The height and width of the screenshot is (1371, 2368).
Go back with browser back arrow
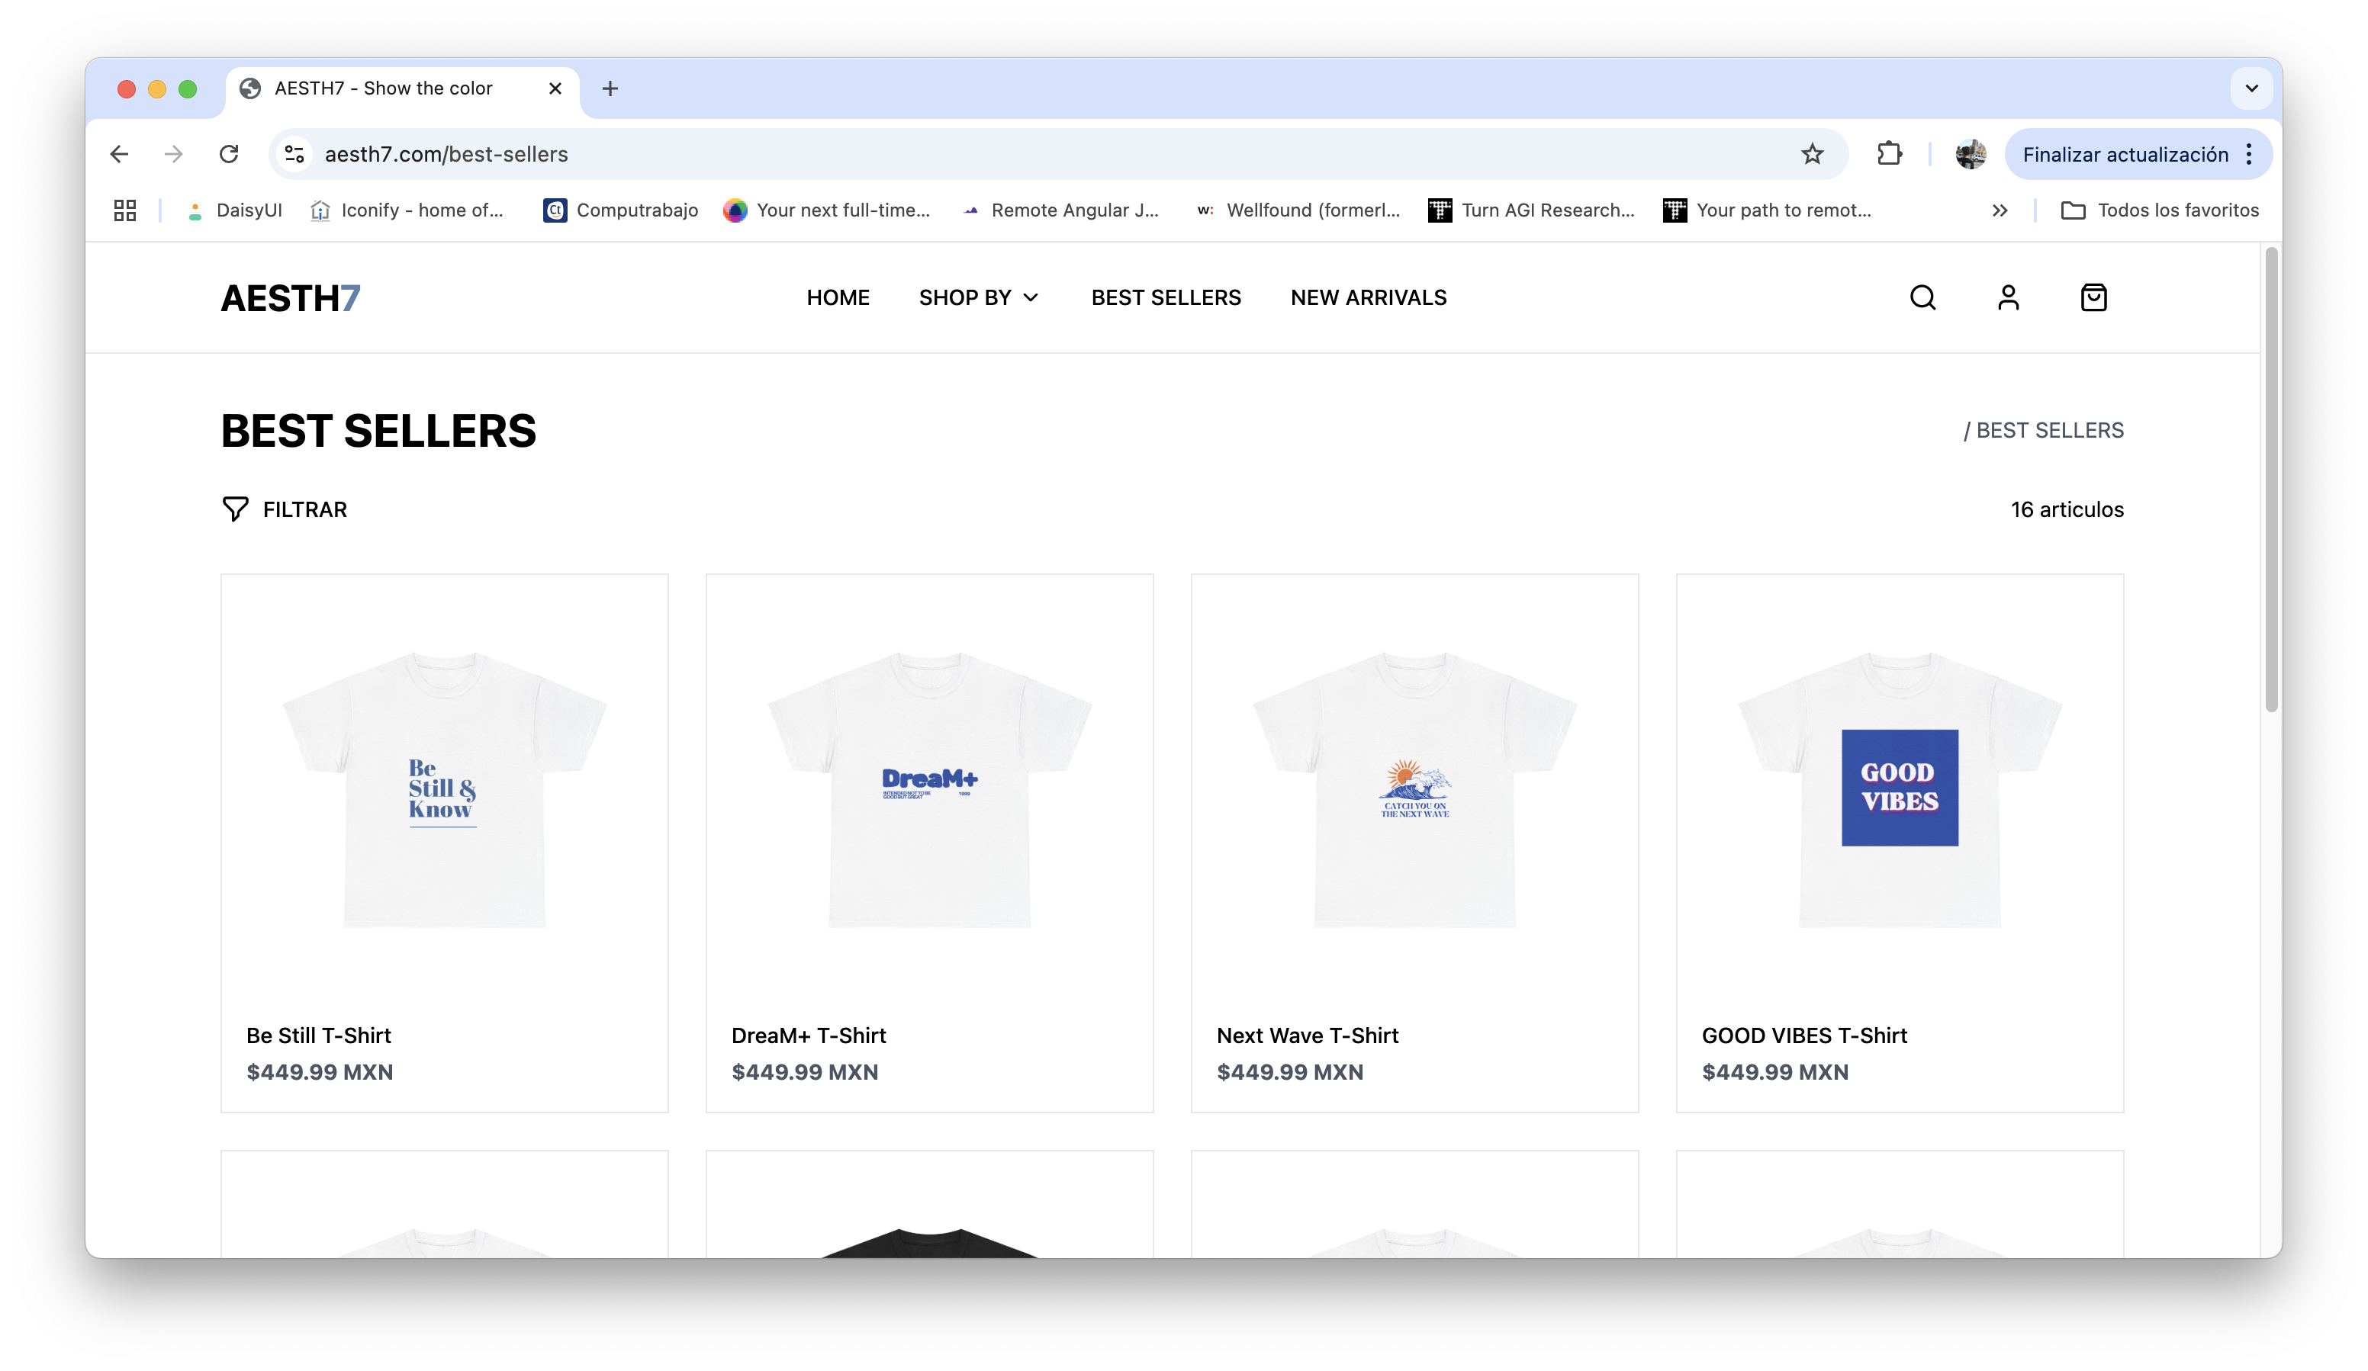click(x=119, y=154)
